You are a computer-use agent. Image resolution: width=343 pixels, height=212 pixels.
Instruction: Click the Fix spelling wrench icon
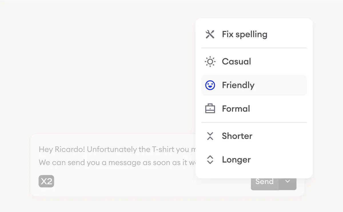click(210, 34)
